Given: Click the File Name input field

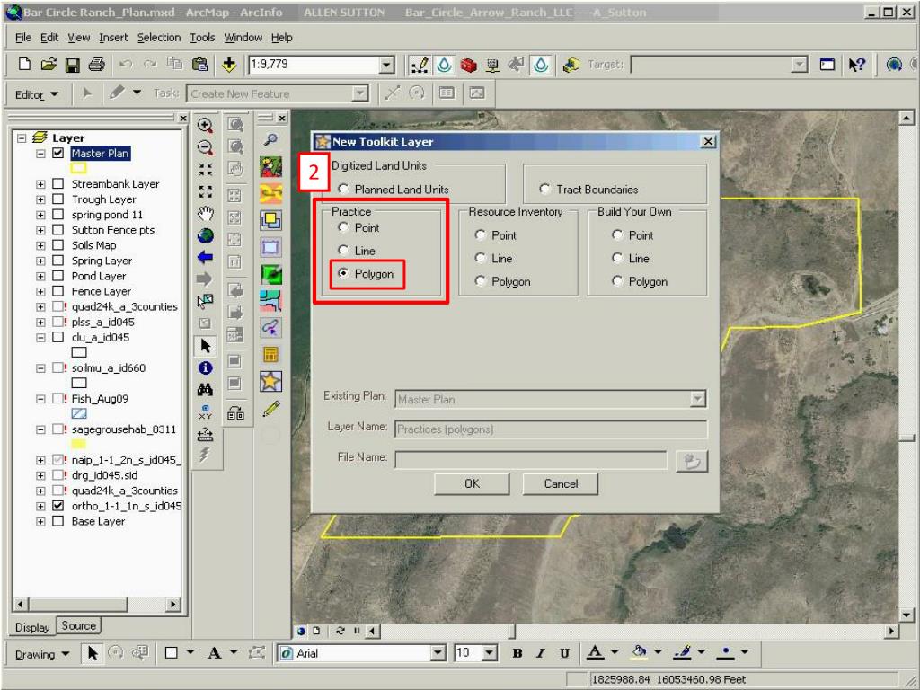Looking at the screenshot, I should [531, 459].
